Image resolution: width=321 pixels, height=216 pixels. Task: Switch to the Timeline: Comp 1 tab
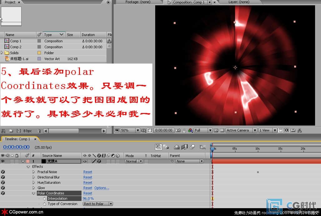pyautogui.click(x=18, y=139)
